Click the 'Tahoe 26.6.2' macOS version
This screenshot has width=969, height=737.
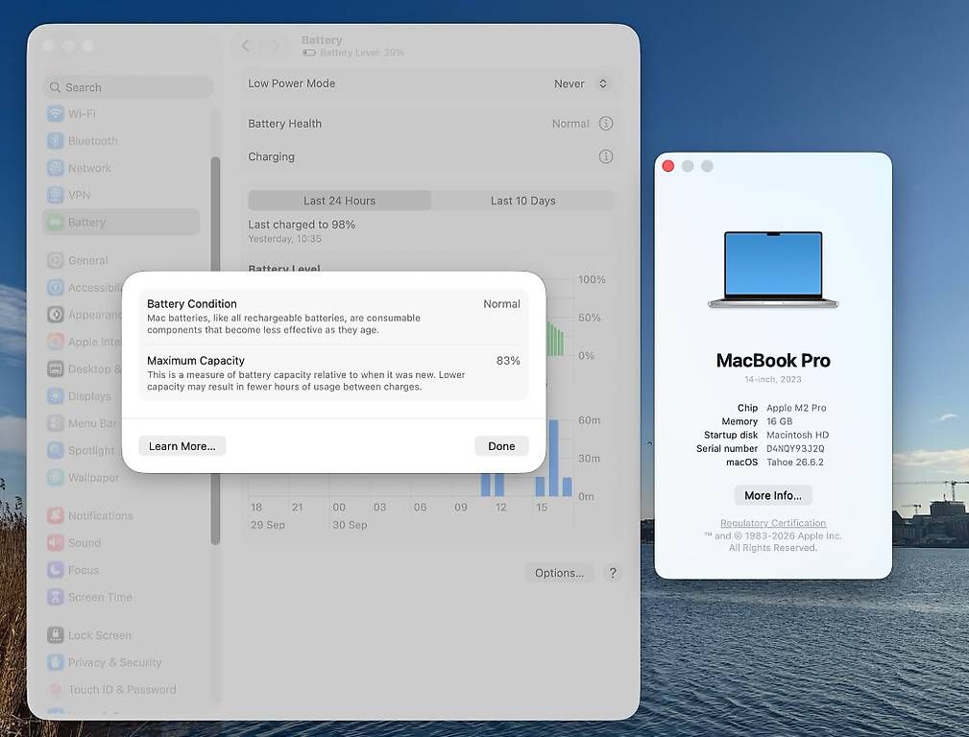(x=795, y=463)
